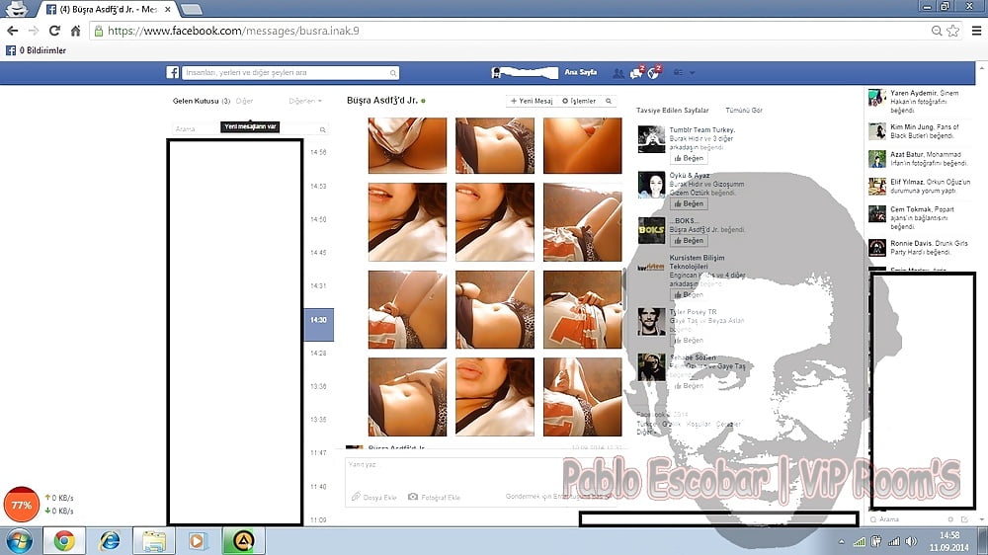
Task: Expand the Diğerleri dropdown
Action: coord(305,101)
